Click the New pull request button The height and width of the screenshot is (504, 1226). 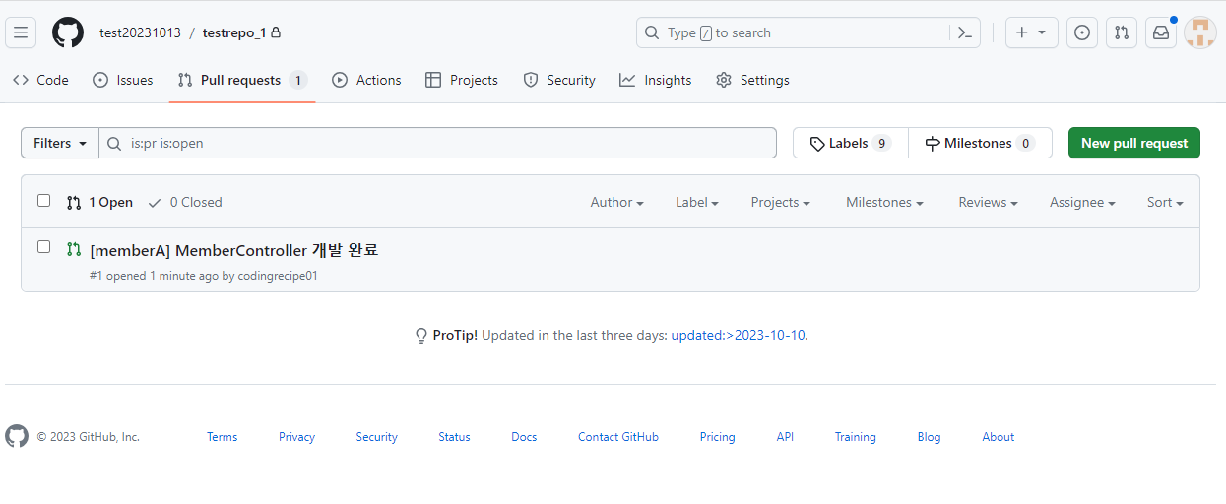pos(1134,143)
